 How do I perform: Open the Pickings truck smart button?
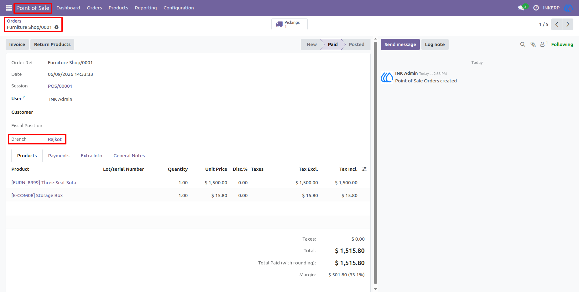tap(289, 24)
